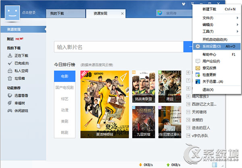The width and height of the screenshot is (242, 168).
Task: Expand the 工具(T) submenu
Action: (x=217, y=31)
